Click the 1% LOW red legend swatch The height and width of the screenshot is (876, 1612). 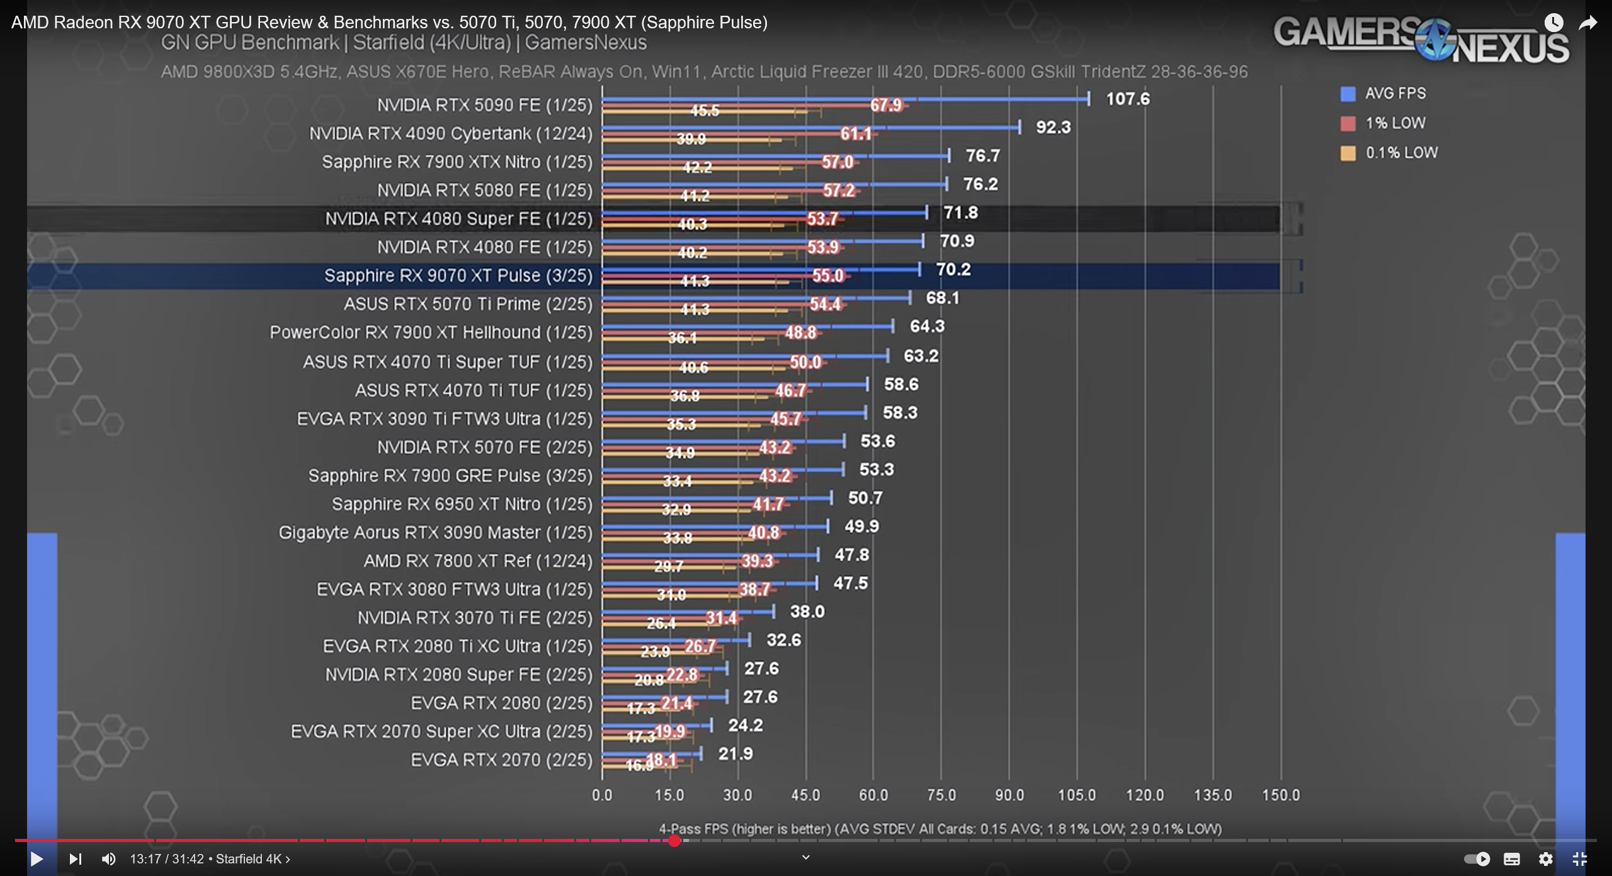point(1348,123)
